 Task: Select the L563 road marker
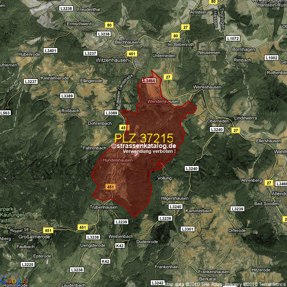[x=5, y=113]
